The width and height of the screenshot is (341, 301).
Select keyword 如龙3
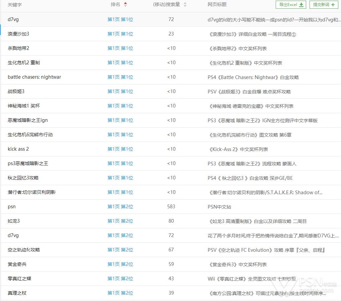pos(14,221)
